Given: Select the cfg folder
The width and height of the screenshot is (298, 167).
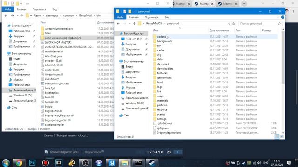Looking at the screenshot, I should [159, 55].
